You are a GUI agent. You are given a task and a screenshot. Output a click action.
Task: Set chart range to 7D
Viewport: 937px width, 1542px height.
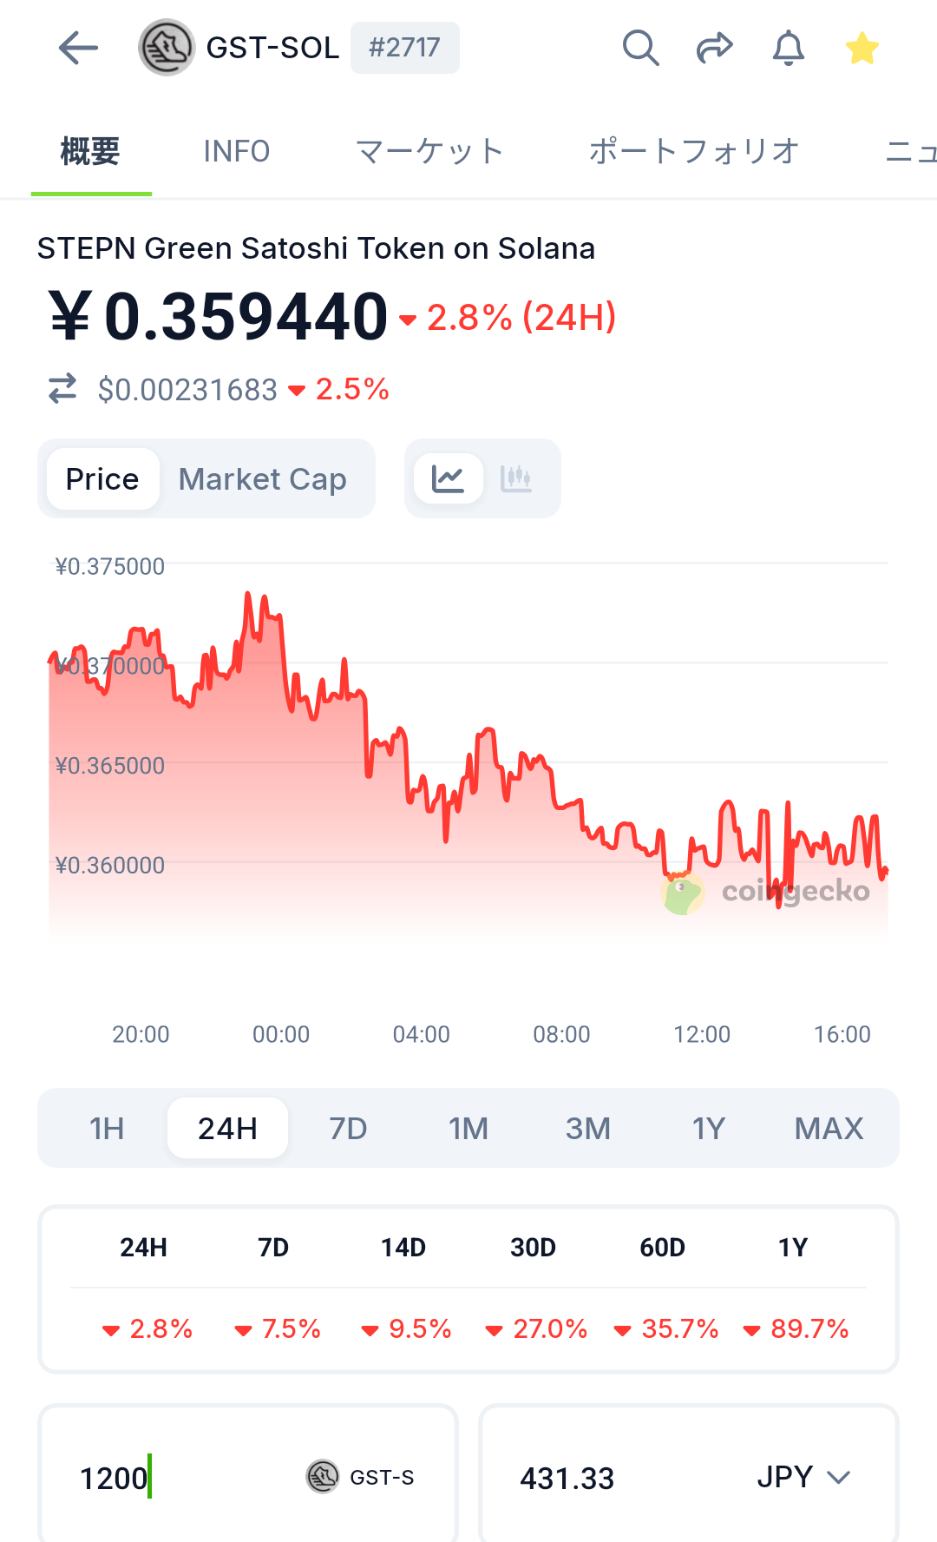pyautogui.click(x=348, y=1129)
